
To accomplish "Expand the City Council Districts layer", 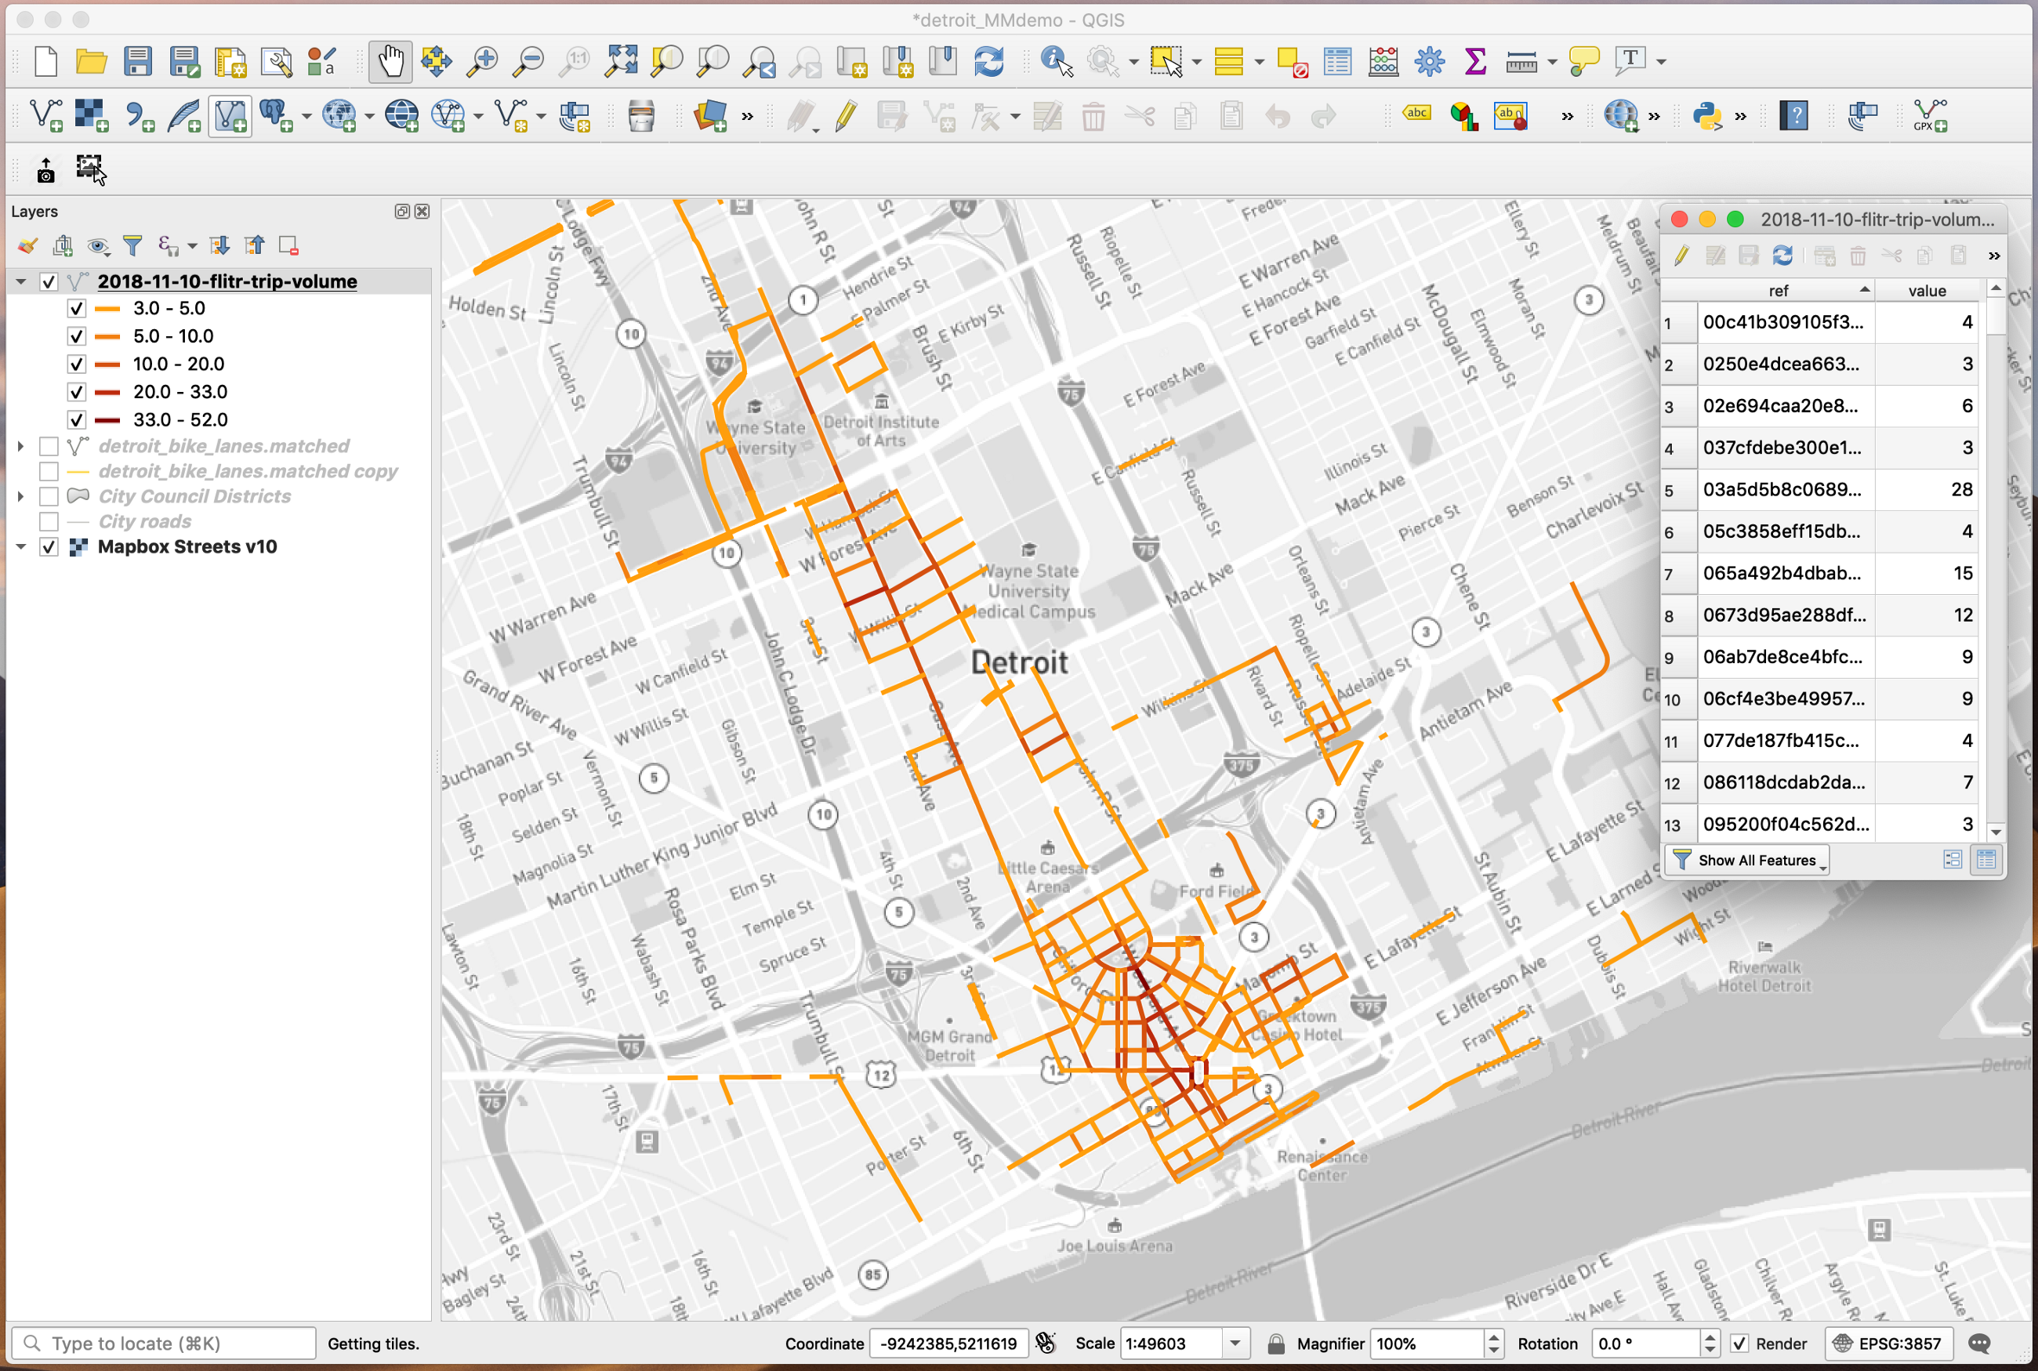I will click(x=21, y=497).
